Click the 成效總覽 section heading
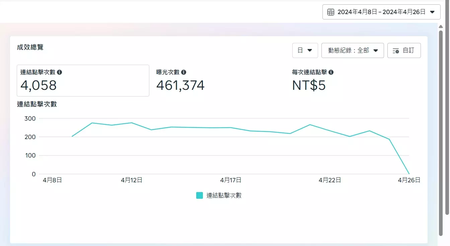Image resolution: width=450 pixels, height=246 pixels. pyautogui.click(x=30, y=47)
